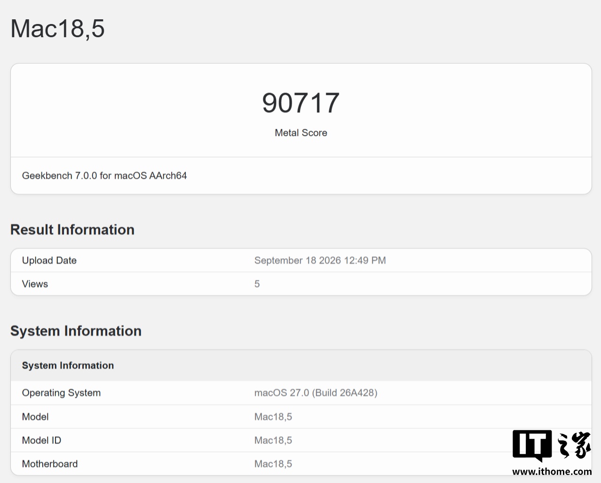Click the Mac18,5 page title
601x483 pixels.
57,29
